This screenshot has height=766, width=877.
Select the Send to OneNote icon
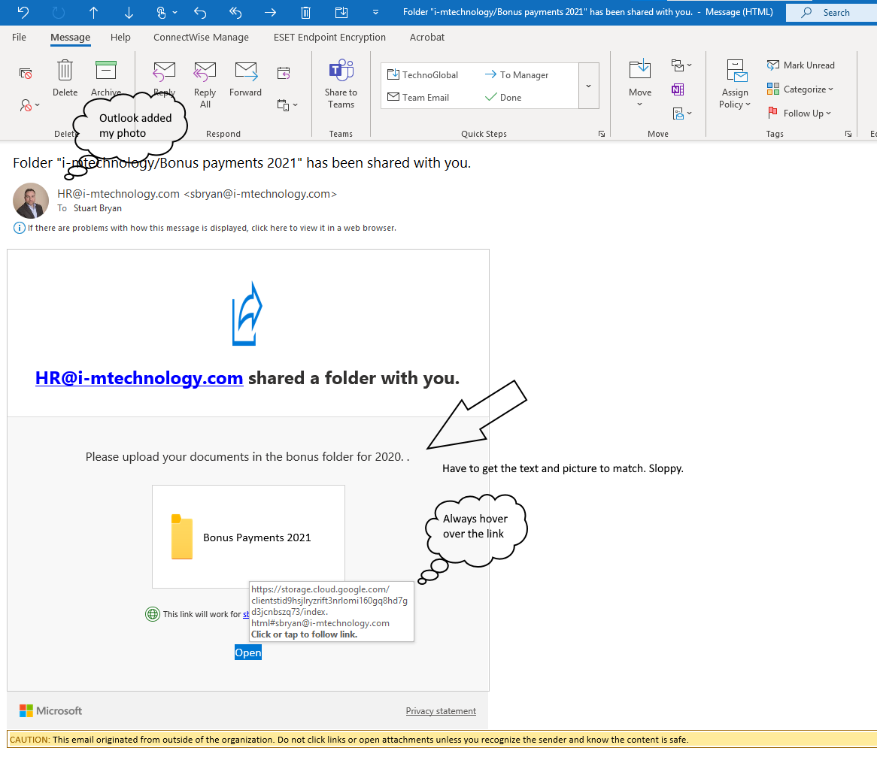click(678, 89)
